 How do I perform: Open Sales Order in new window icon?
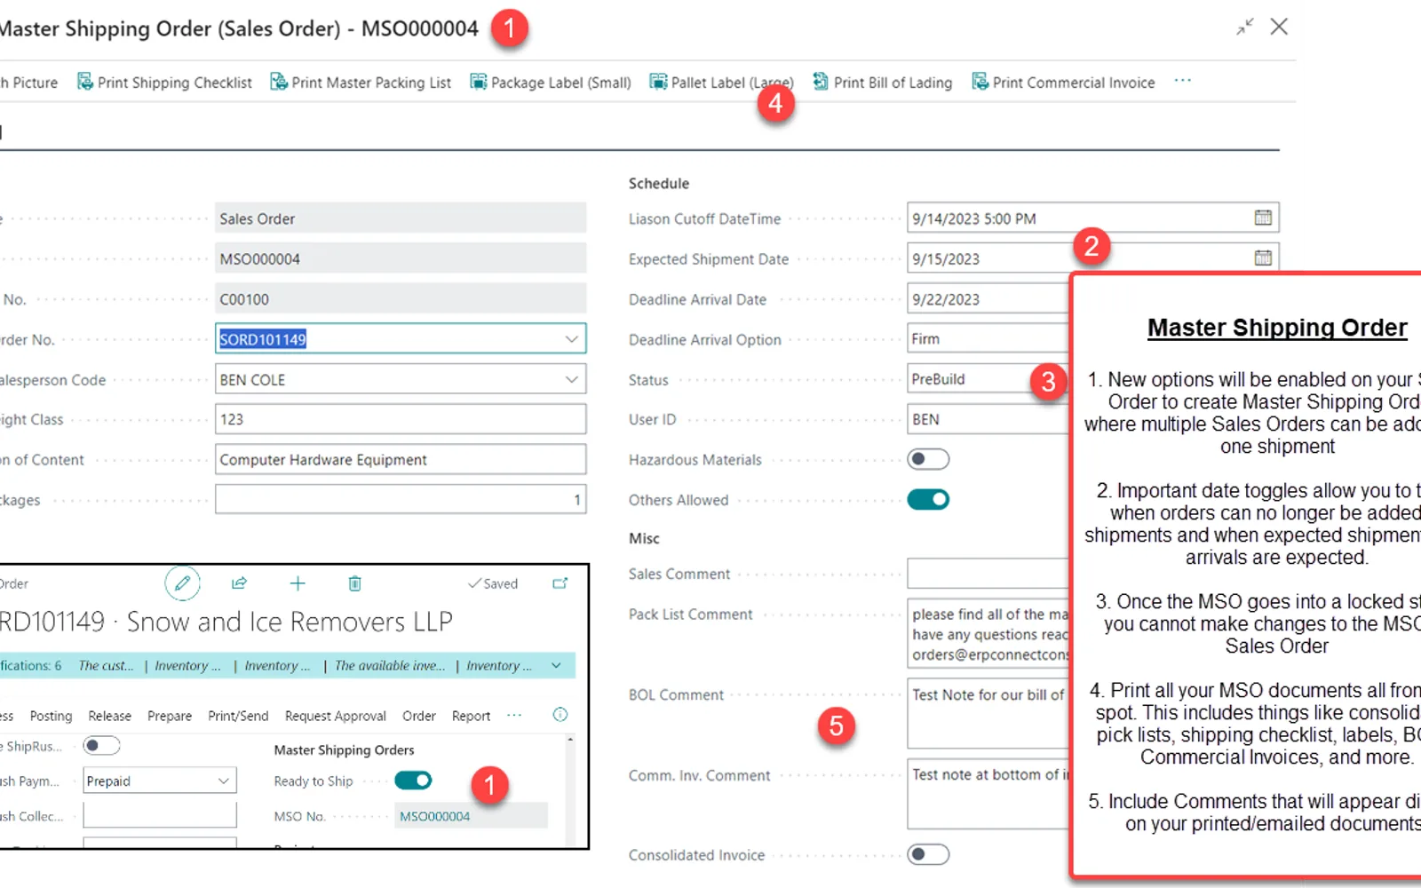click(560, 583)
